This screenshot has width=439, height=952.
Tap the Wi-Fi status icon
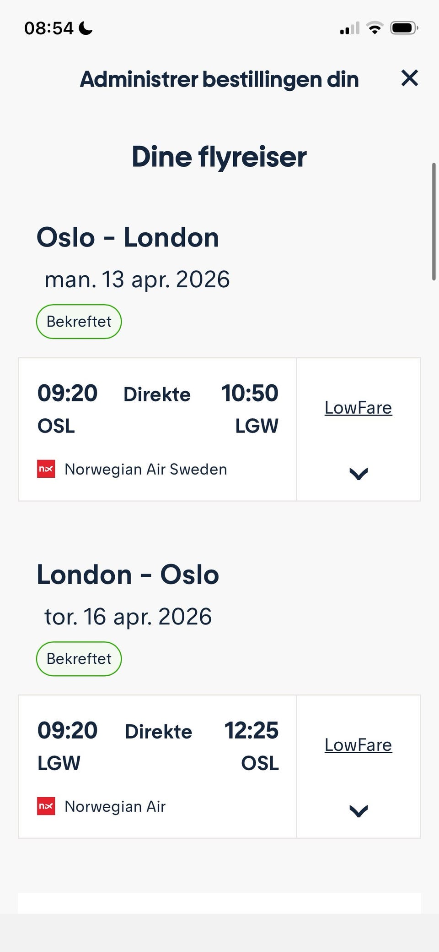click(x=375, y=28)
